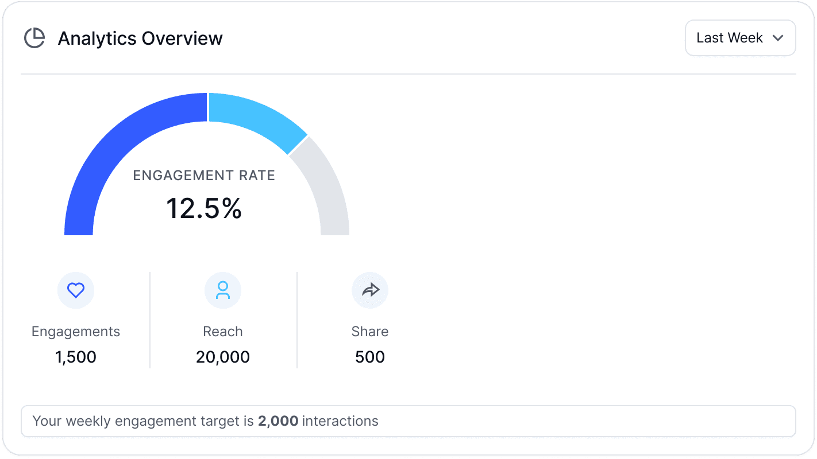817x459 pixels.
Task: Click the share arrow icon above Share
Action: click(x=370, y=290)
